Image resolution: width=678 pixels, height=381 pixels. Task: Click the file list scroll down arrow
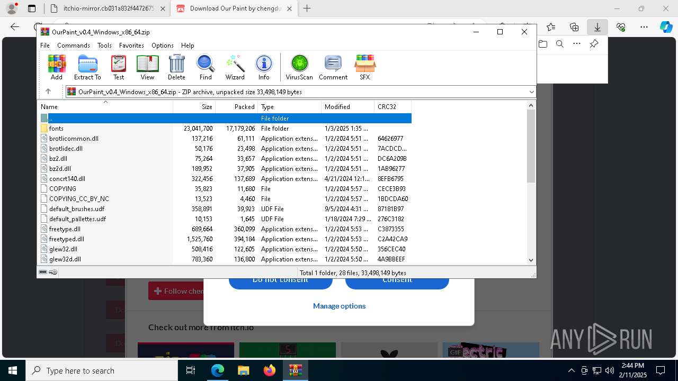point(531,260)
